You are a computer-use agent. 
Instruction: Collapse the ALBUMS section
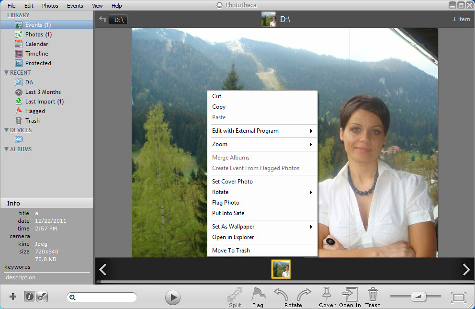tap(6, 149)
